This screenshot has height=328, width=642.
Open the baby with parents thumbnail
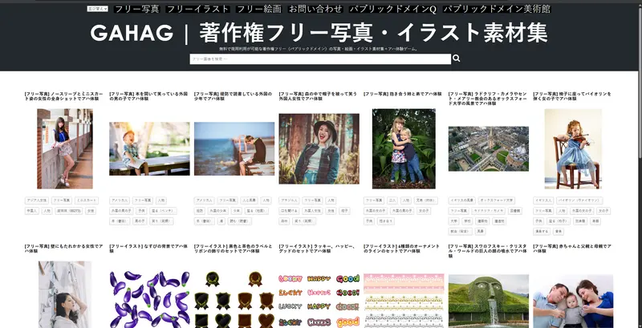coord(573,301)
